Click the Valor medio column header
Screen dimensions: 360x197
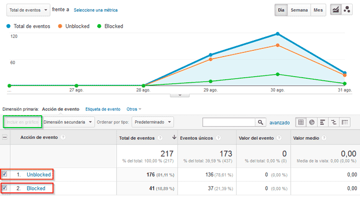click(x=306, y=138)
